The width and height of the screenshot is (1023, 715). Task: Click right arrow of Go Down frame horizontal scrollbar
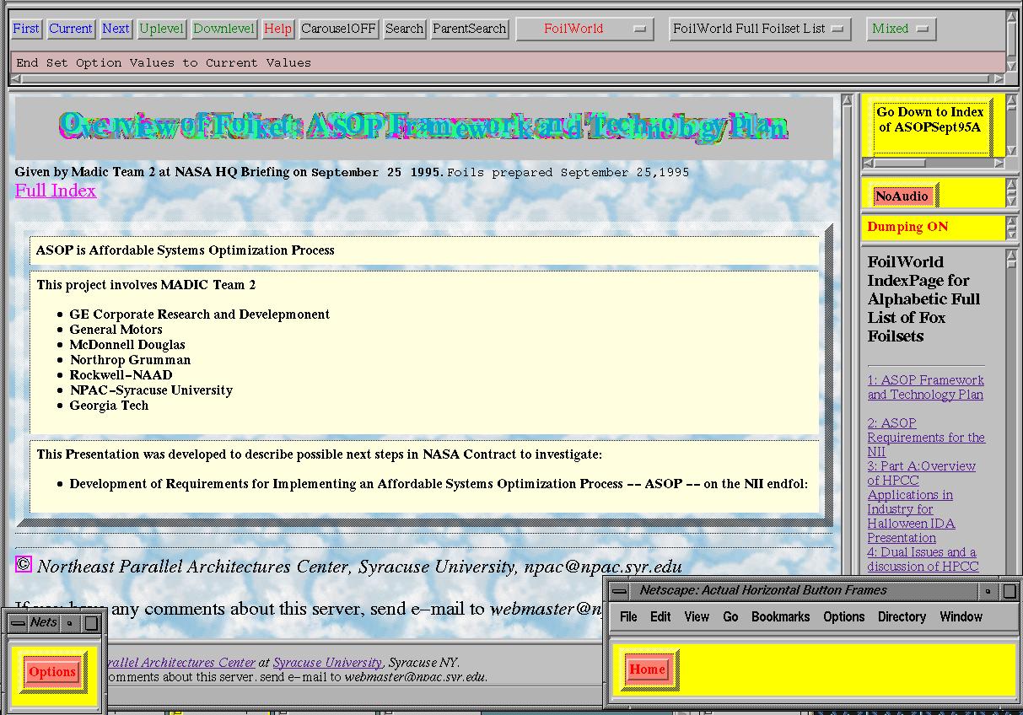999,163
